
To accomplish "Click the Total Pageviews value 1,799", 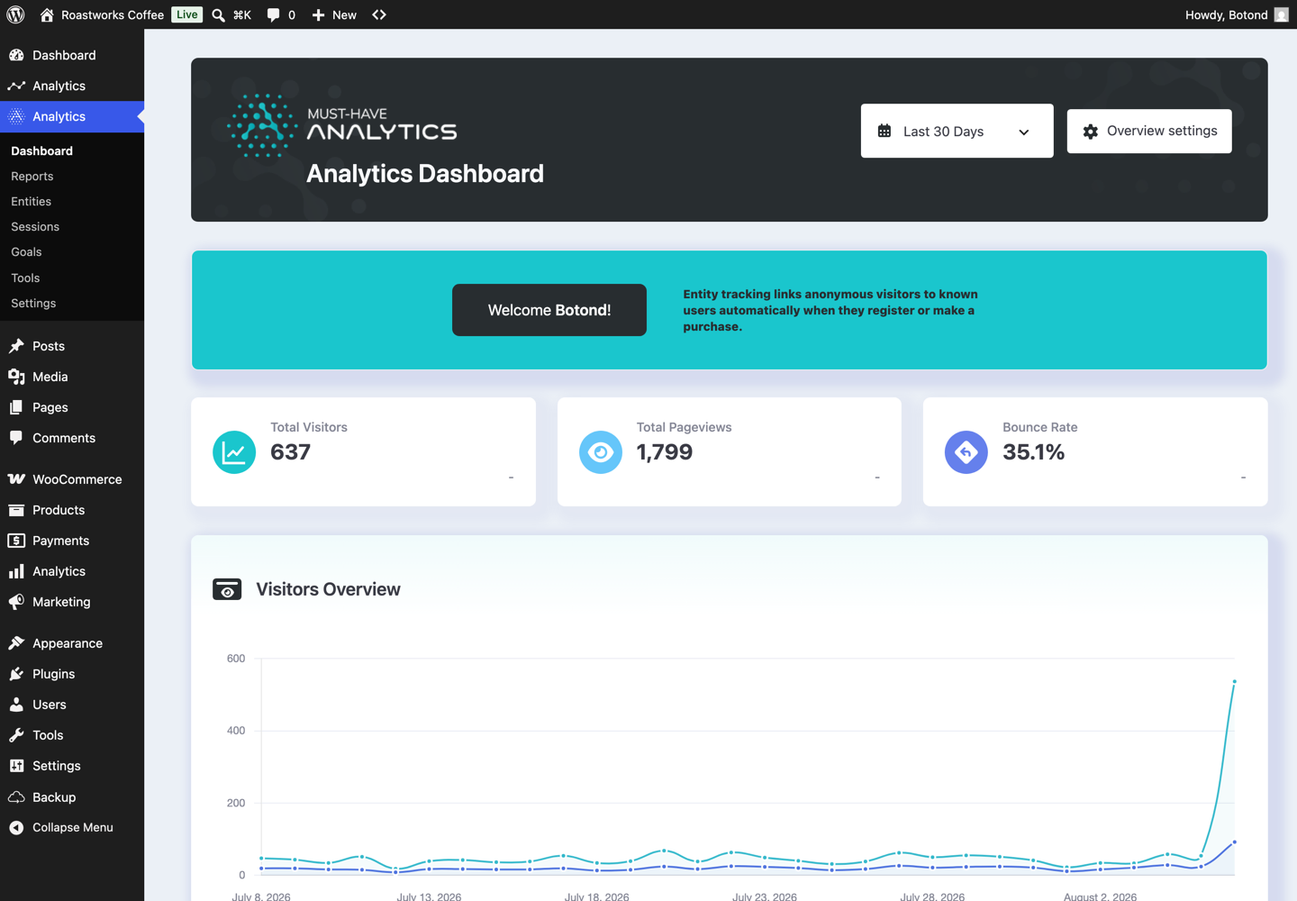I will pyautogui.click(x=665, y=452).
